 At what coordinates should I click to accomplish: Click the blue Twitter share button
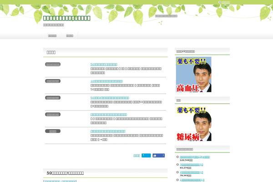pyautogui.click(x=146, y=156)
